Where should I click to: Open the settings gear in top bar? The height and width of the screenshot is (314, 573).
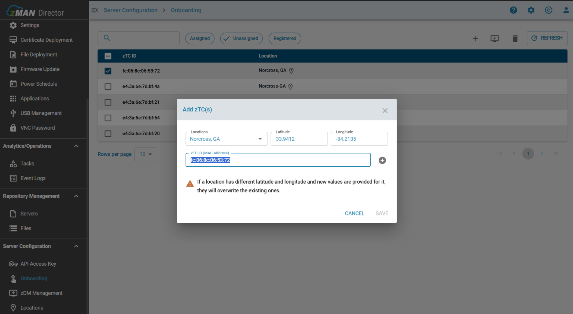(x=531, y=10)
